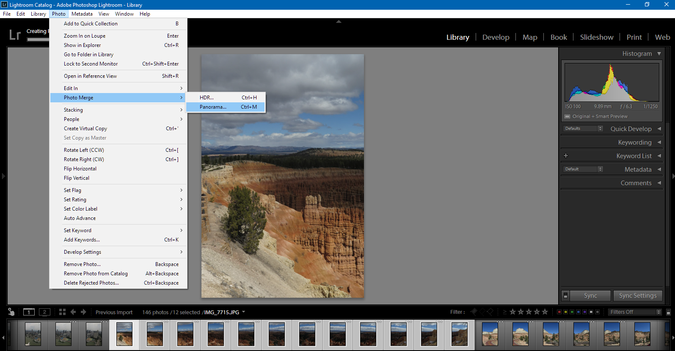Click the painter hand icon in filmstrip bar
The height and width of the screenshot is (351, 675).
[11, 312]
